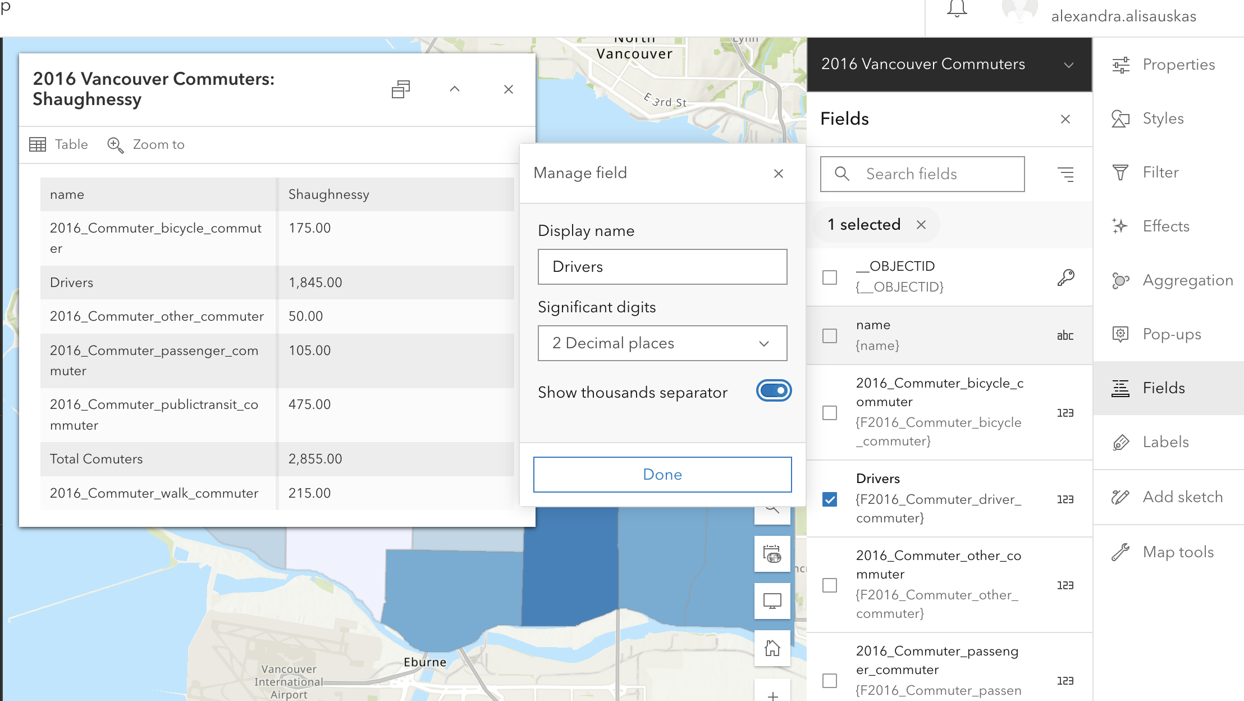
Task: Check the other commuter field checkbox
Action: tap(830, 585)
